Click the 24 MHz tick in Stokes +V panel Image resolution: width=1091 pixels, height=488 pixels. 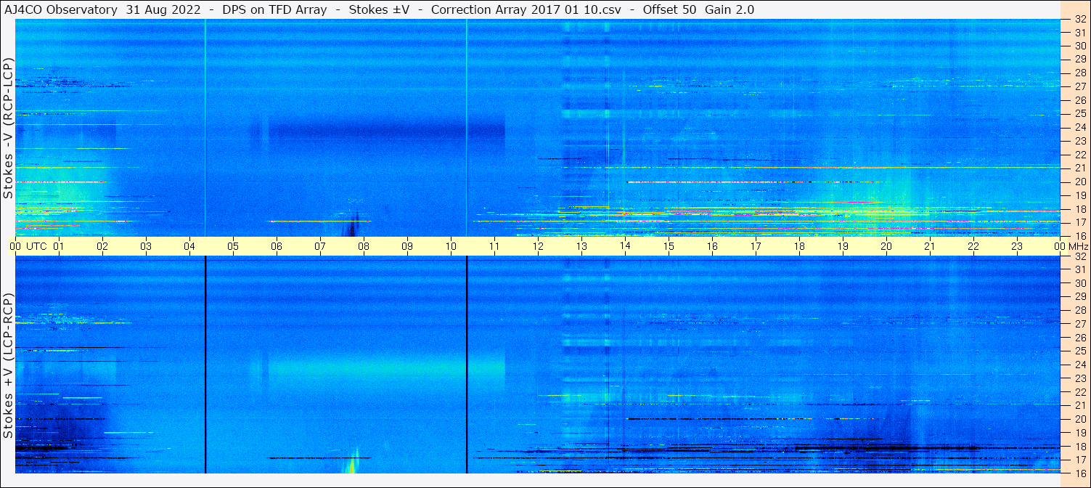1080,365
